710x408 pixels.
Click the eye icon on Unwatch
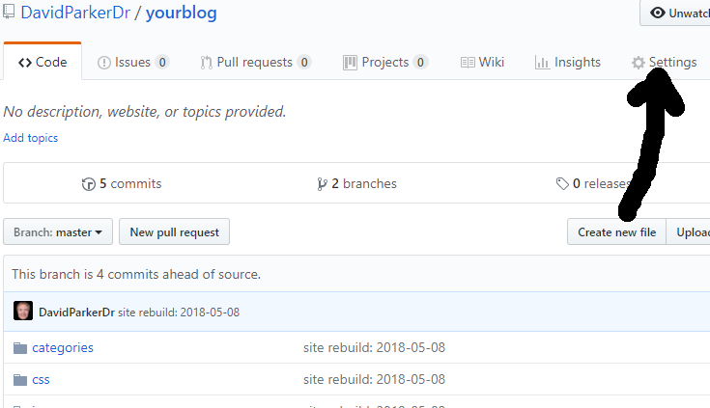click(x=658, y=13)
